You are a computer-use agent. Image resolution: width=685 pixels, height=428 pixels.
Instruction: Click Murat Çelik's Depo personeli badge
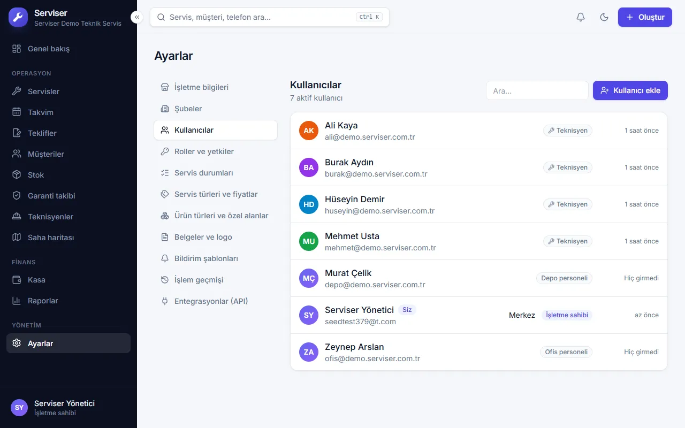tap(564, 278)
